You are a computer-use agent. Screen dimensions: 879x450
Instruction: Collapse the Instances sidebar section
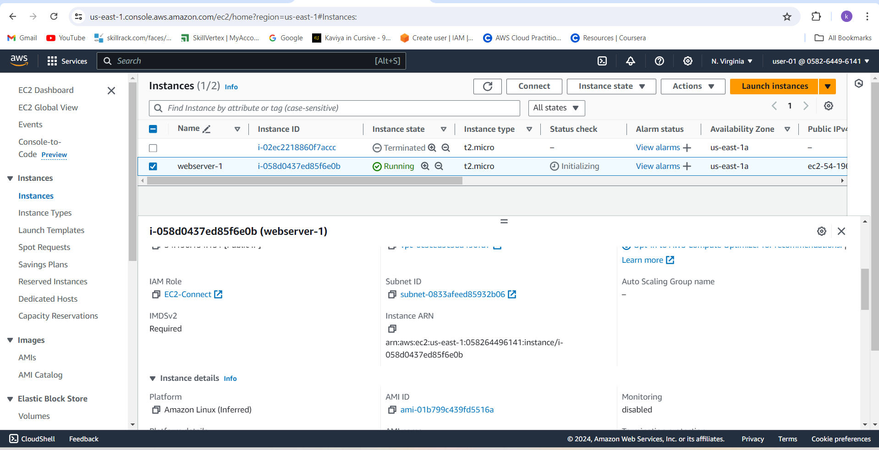10,179
